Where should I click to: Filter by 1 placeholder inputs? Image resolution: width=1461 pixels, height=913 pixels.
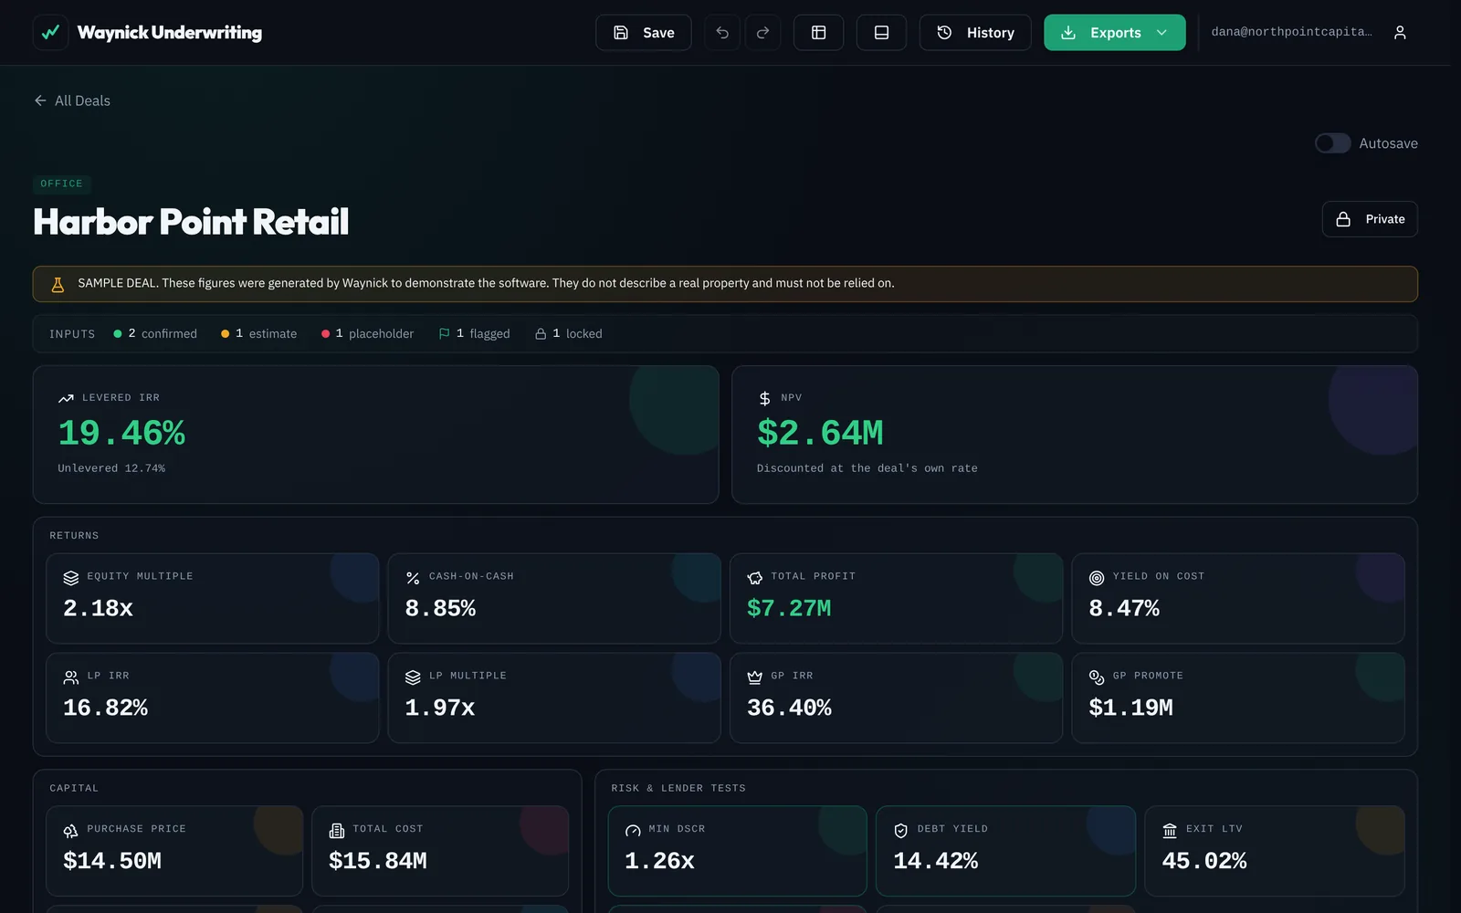pyautogui.click(x=368, y=334)
